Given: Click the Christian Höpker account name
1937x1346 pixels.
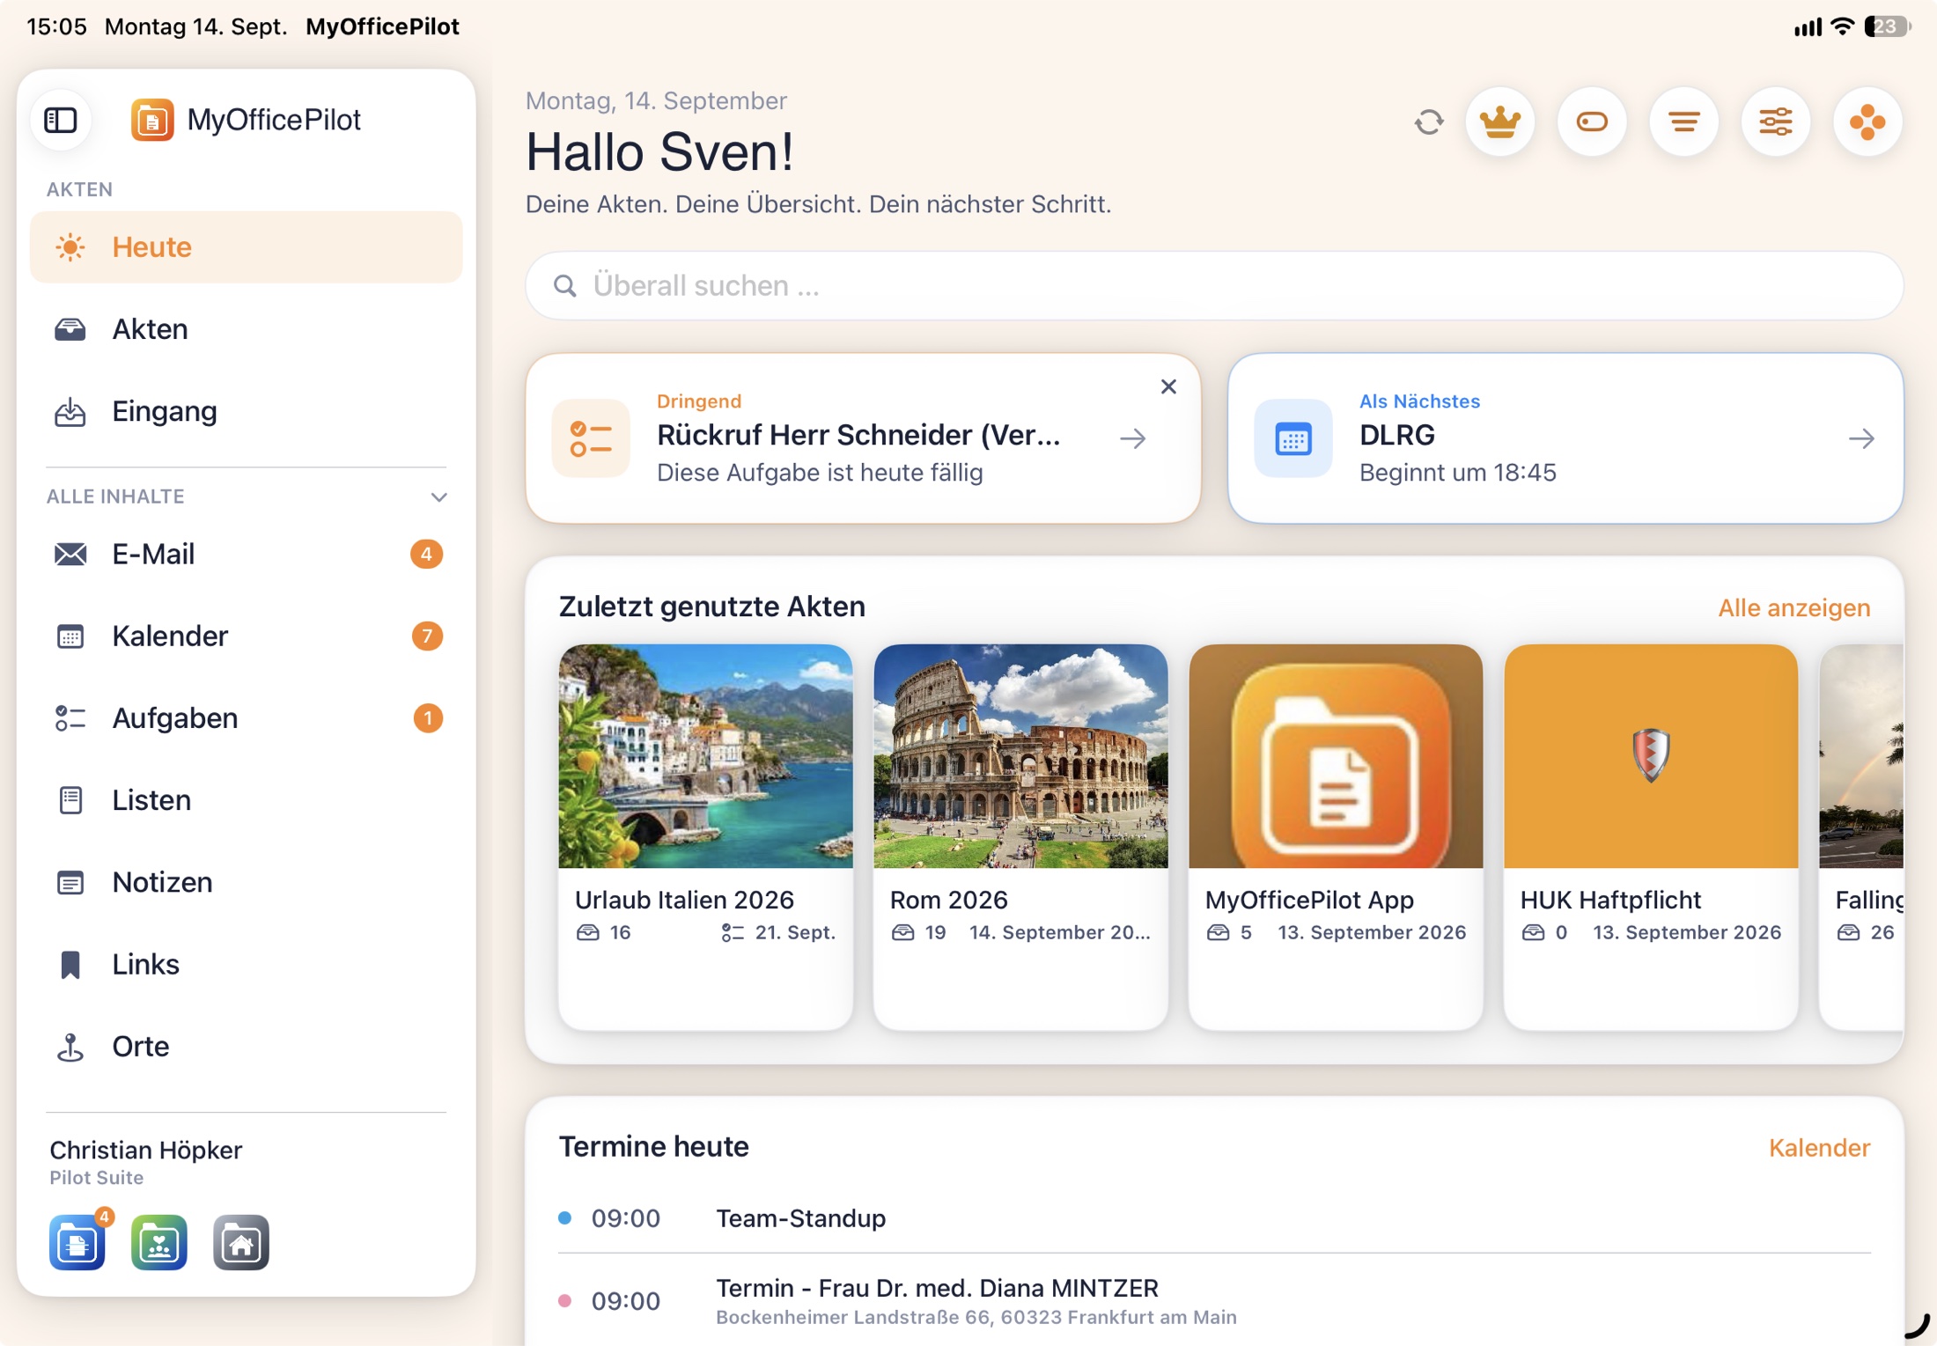Looking at the screenshot, I should (146, 1150).
